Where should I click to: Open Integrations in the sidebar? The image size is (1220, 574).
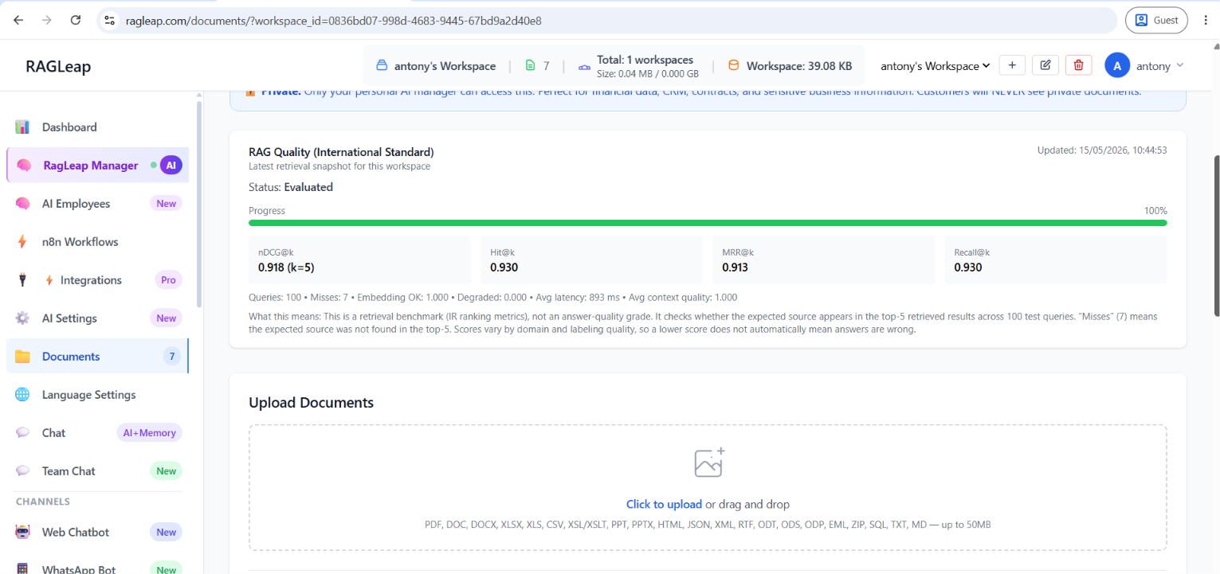[97, 280]
